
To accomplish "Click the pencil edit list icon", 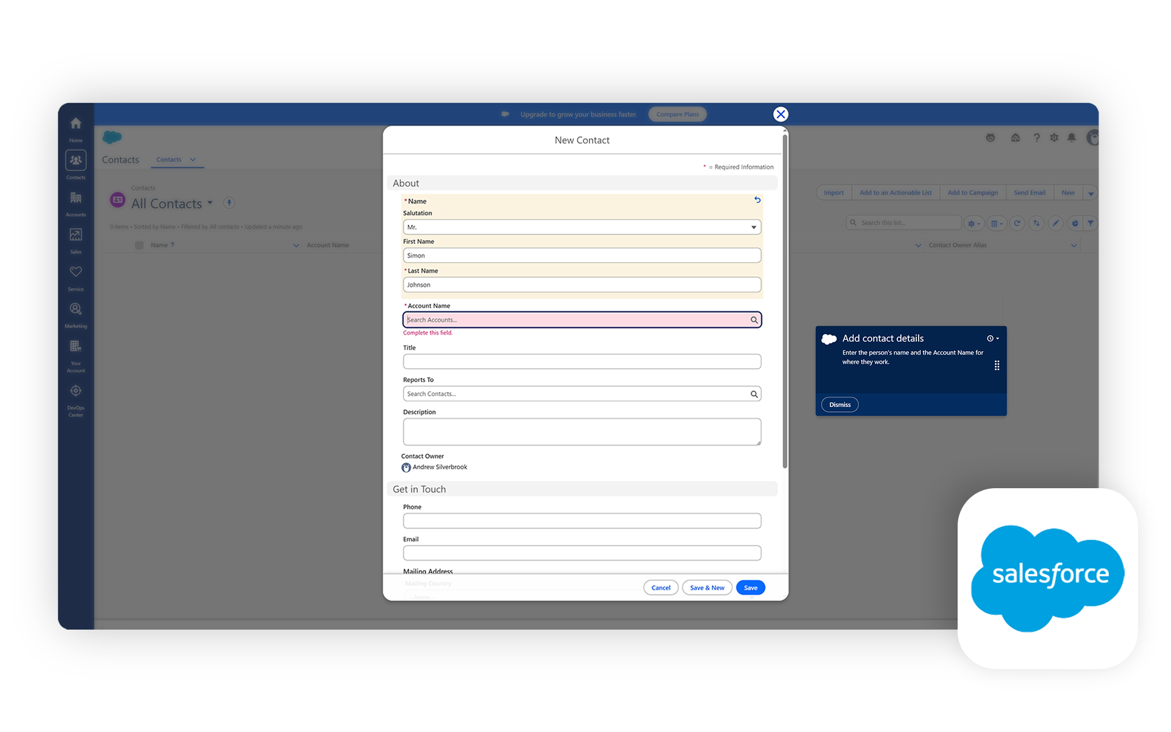I will [x=1056, y=223].
